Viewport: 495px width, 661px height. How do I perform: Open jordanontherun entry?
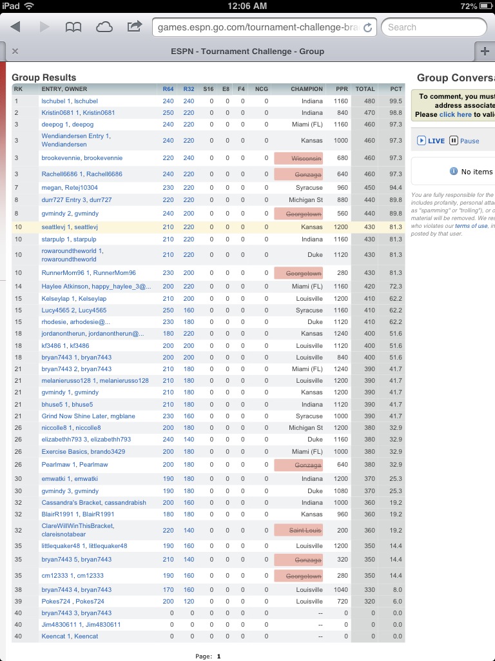[x=93, y=334]
